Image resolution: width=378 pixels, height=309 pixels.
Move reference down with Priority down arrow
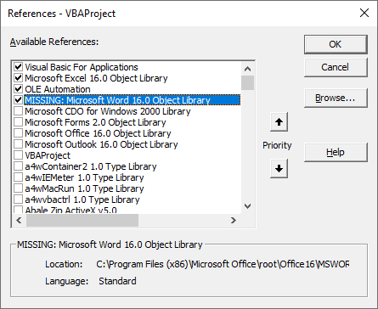point(279,169)
